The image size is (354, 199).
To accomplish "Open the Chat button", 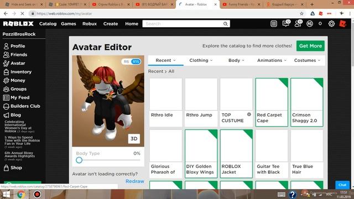I will click(x=342, y=185).
